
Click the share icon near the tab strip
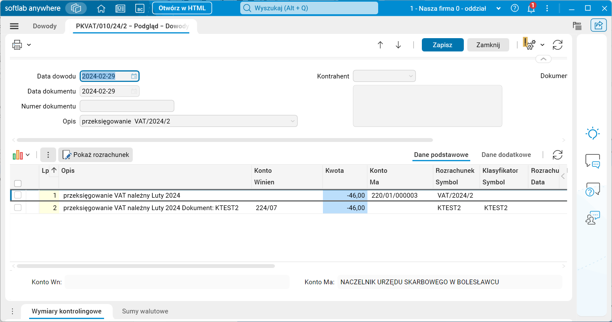point(599,25)
